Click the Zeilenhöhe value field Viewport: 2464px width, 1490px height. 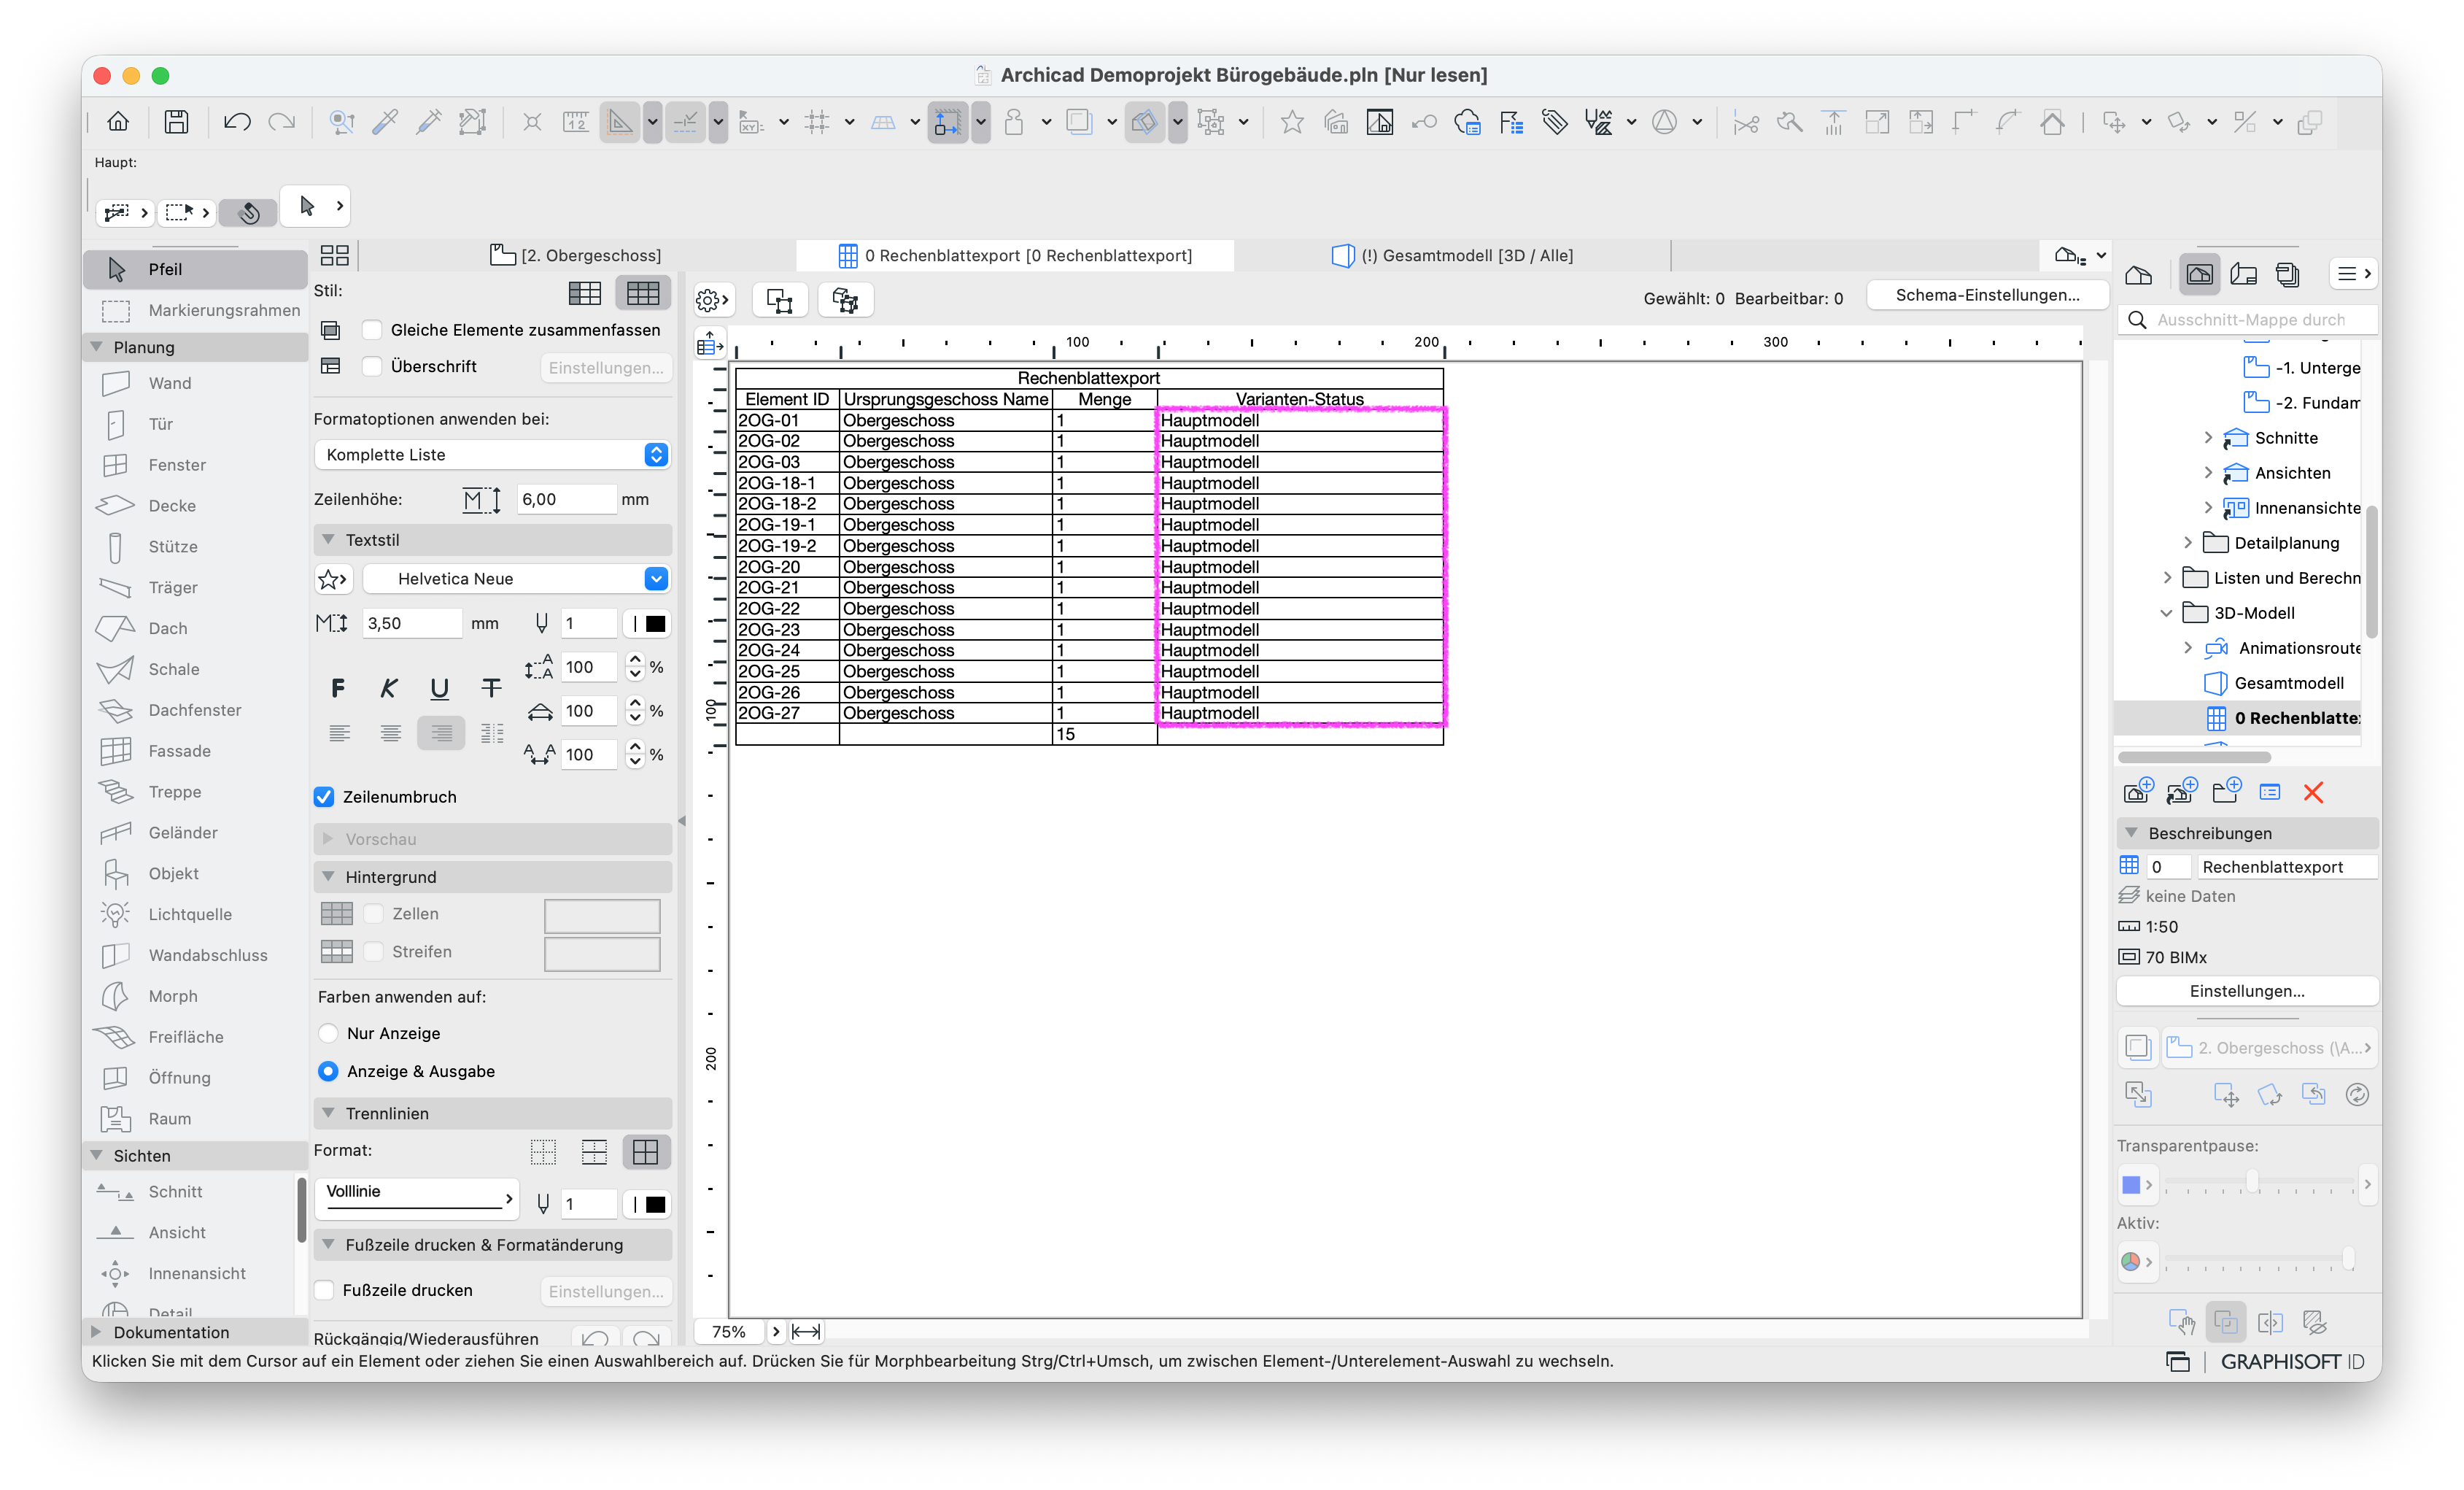point(566,499)
